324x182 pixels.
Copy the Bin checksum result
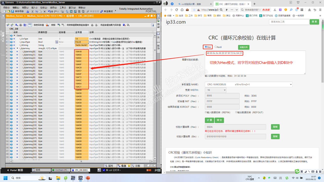click(x=275, y=136)
